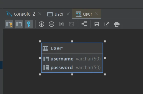
Task: Close the user table data tab
Action: [68, 14]
